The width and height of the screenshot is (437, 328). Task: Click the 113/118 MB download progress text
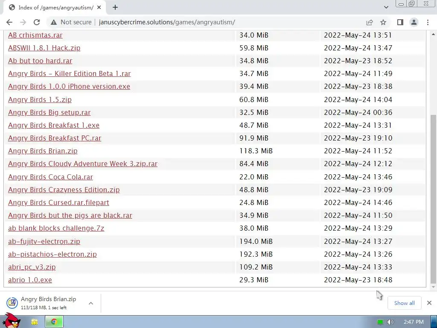44,307
